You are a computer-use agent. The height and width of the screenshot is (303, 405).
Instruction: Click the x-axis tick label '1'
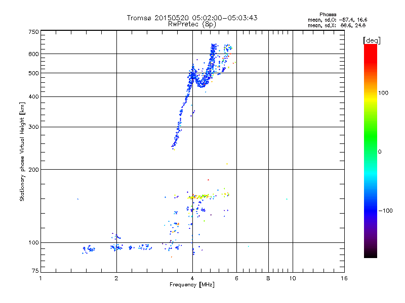[40, 278]
